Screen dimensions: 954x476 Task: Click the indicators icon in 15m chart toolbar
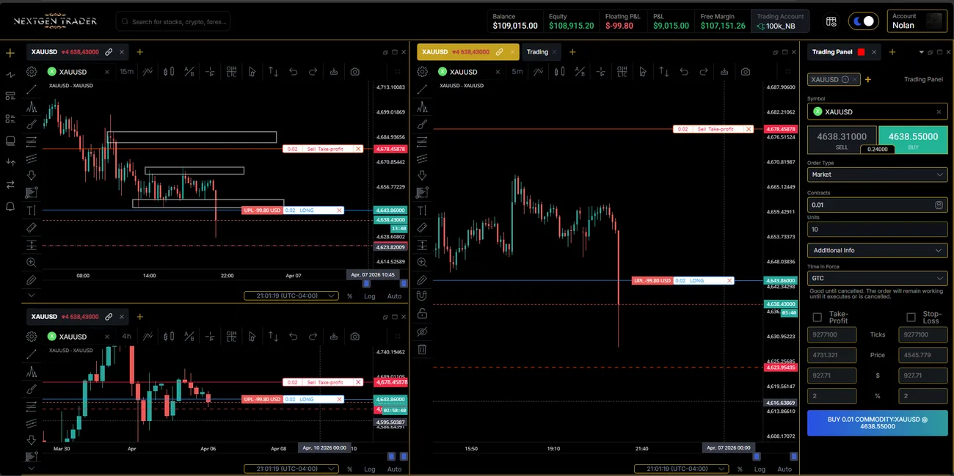click(148, 72)
